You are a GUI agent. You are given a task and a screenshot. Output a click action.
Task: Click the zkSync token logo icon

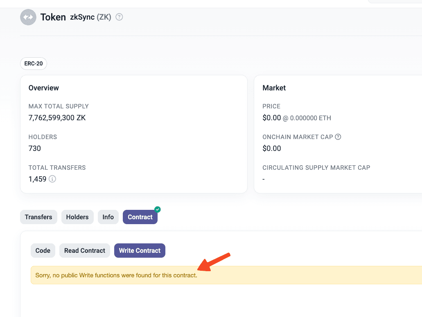pos(28,17)
